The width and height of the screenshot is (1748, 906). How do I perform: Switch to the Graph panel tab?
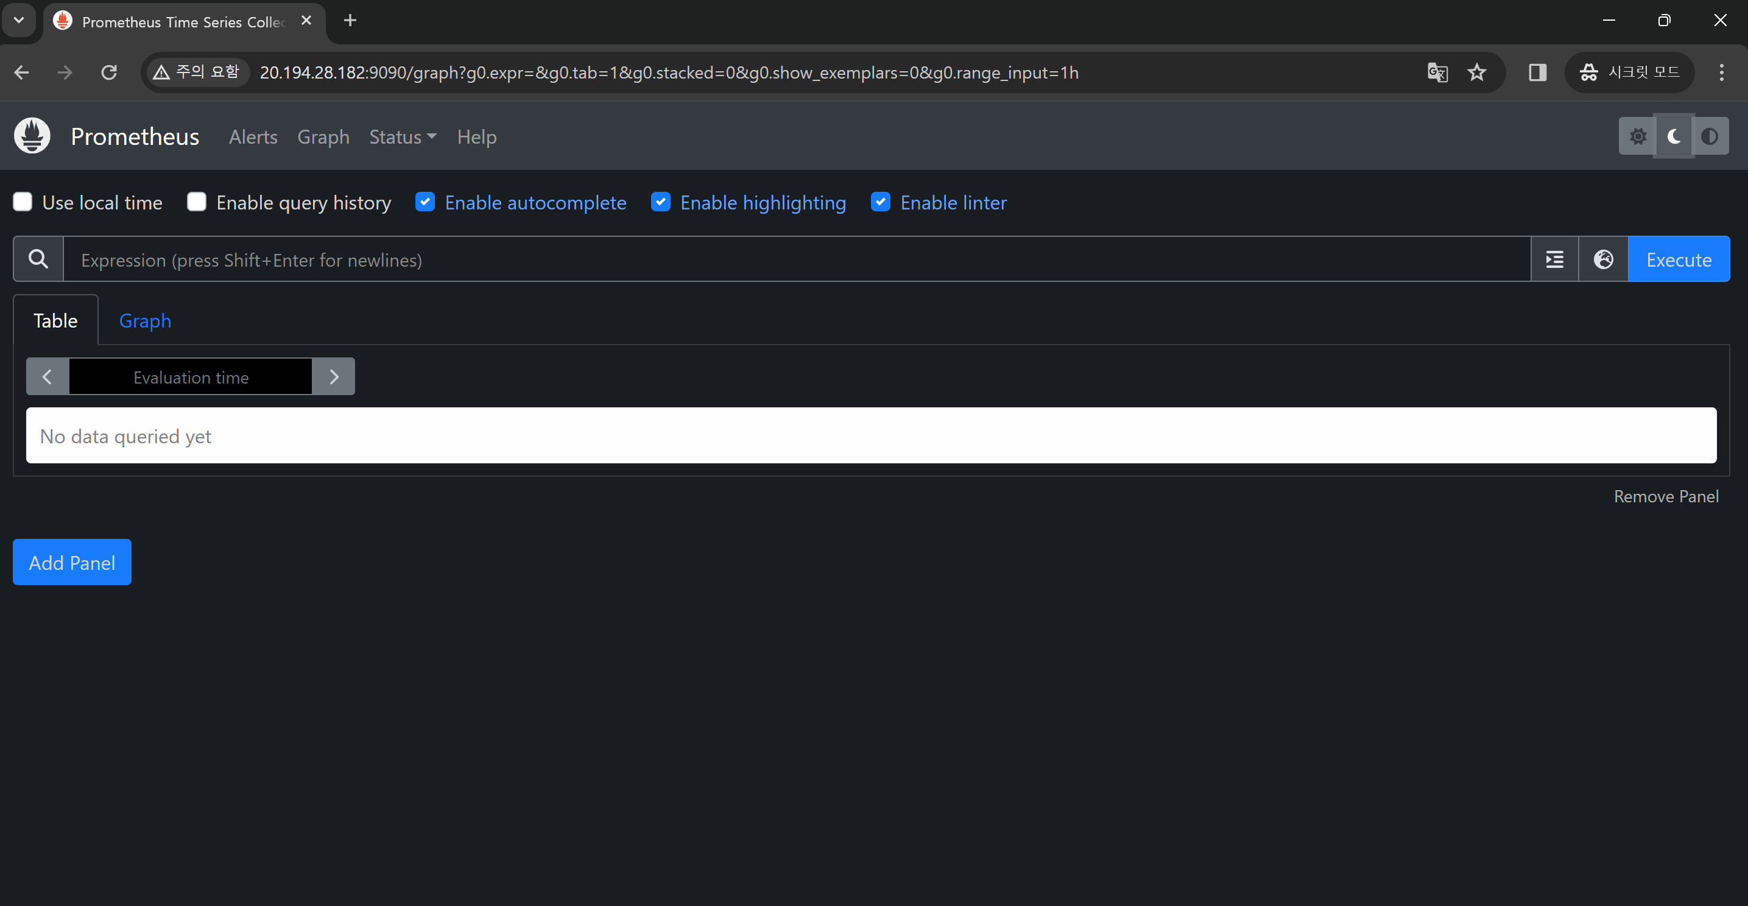point(145,321)
